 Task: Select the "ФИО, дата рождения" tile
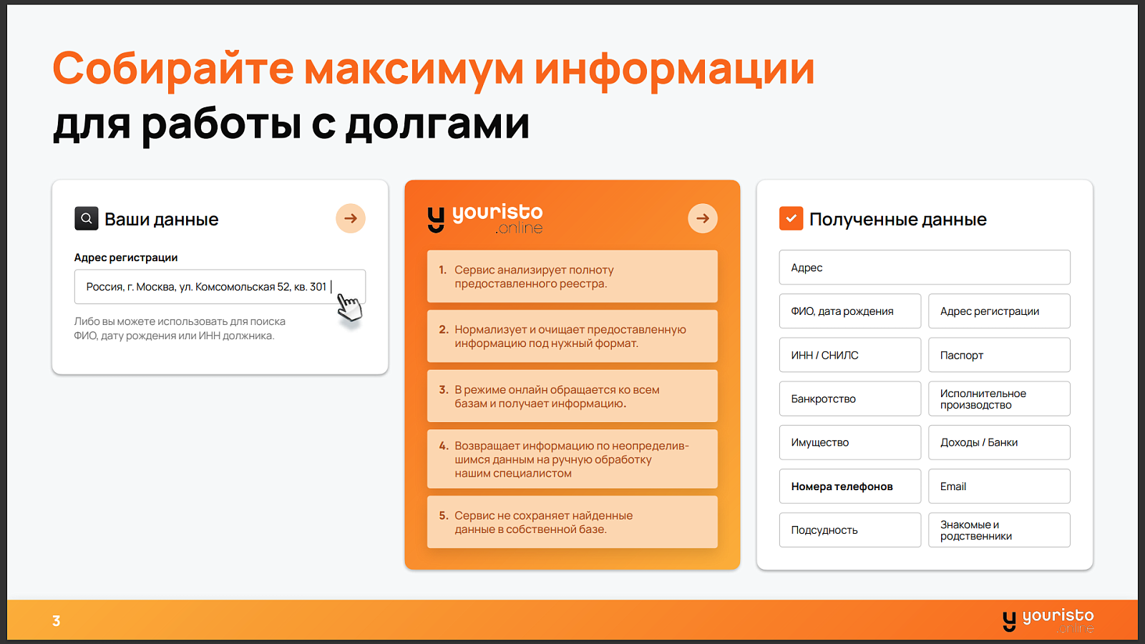pos(850,311)
